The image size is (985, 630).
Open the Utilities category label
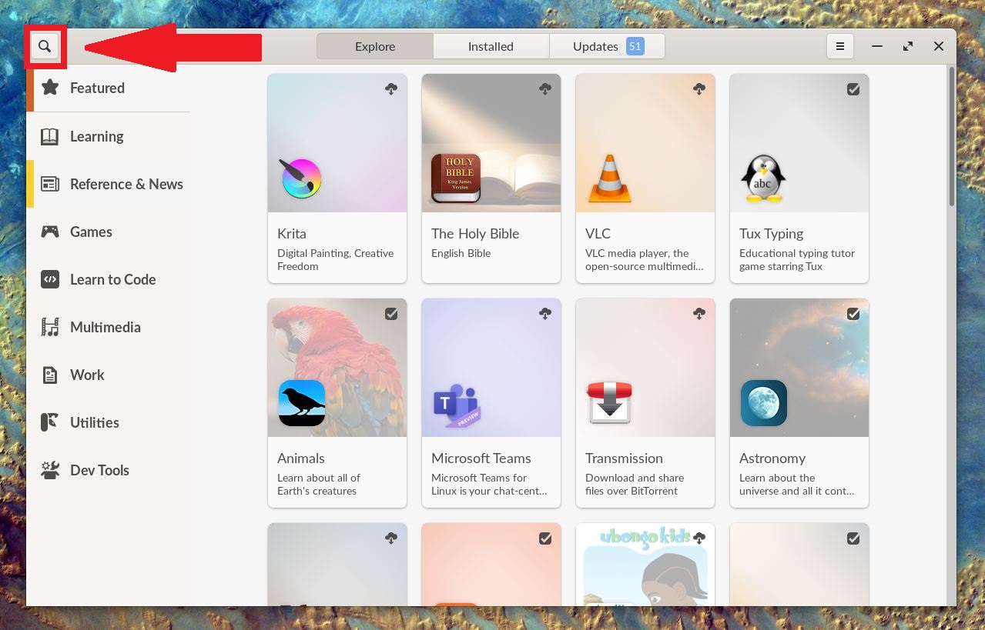(x=94, y=422)
